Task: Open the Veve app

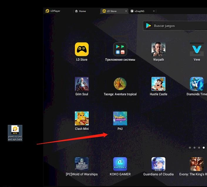Action: [197, 49]
